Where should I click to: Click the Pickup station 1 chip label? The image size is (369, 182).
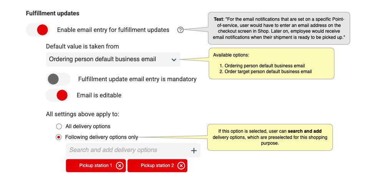pos(96,166)
